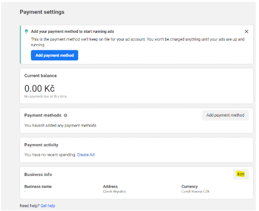Open the Get help link
This screenshot has height=211, width=259.
48,206
